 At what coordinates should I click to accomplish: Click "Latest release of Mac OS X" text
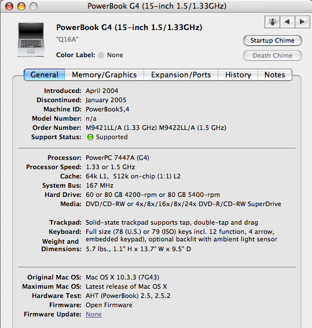126,286
